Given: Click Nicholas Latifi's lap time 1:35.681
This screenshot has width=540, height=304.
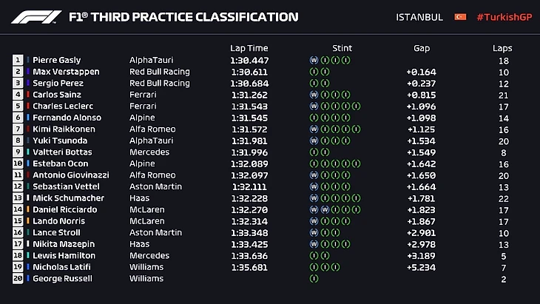Looking at the screenshot, I should click(250, 266).
